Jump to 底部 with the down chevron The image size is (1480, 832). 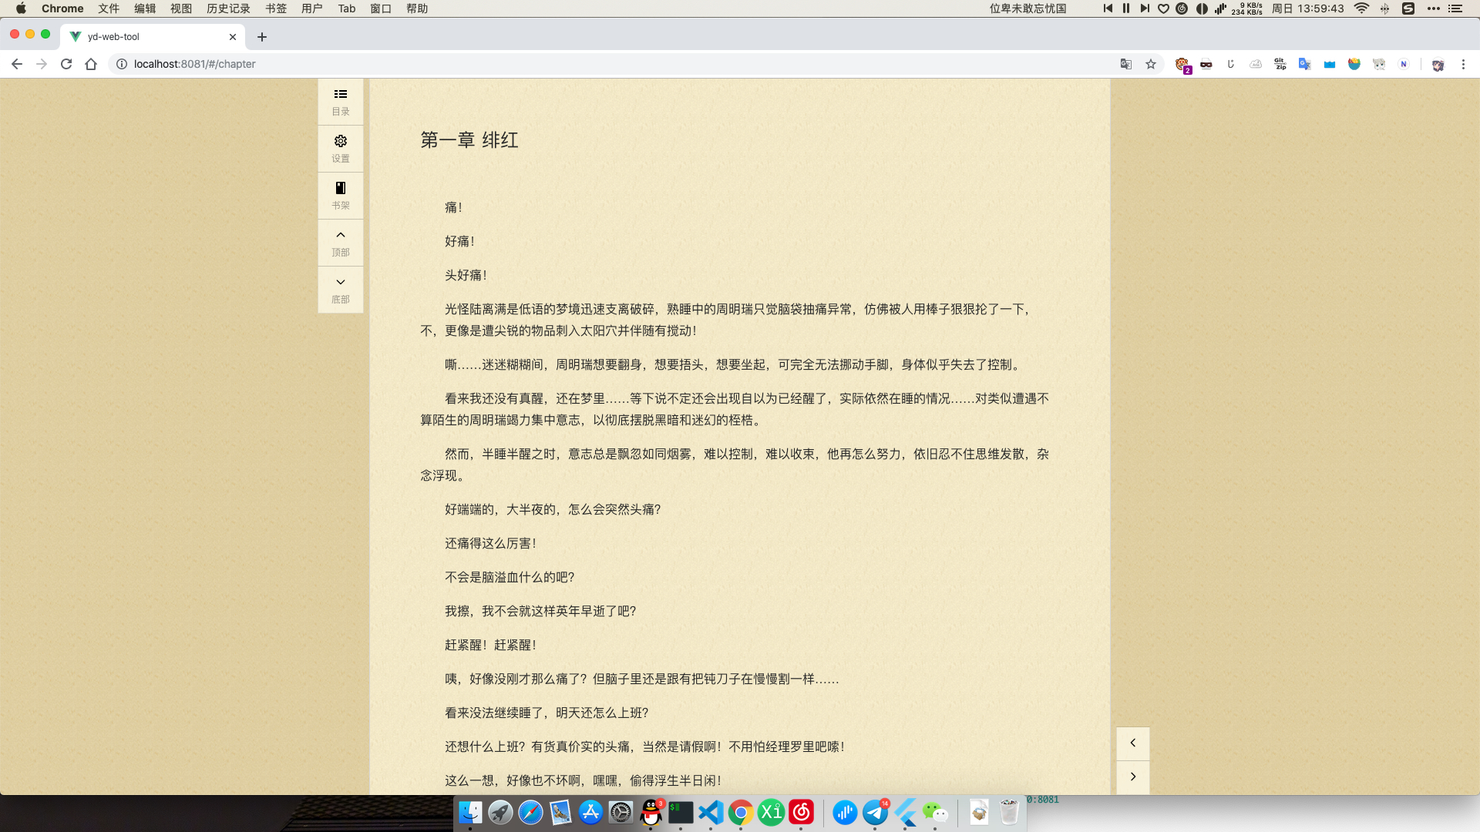click(x=340, y=289)
